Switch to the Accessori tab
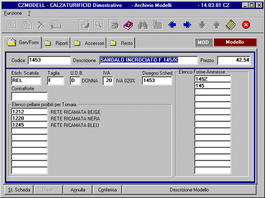 tap(89, 43)
